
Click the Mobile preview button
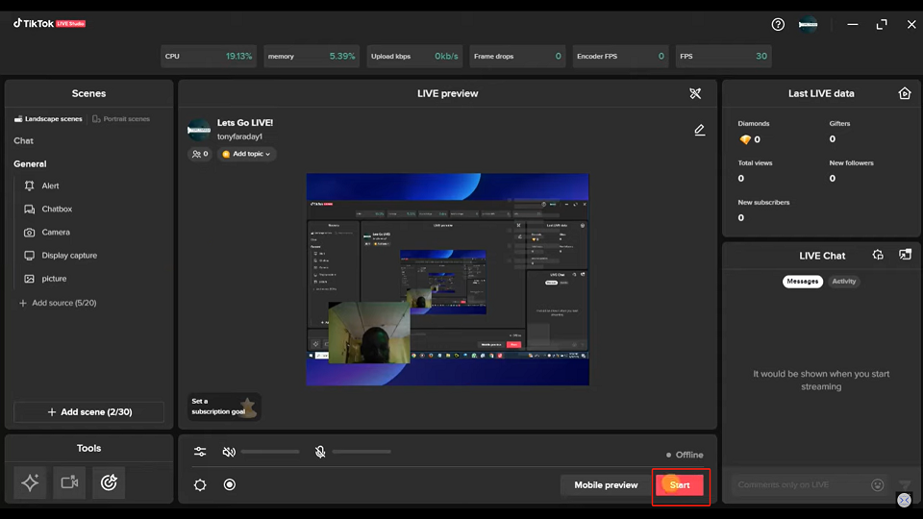pos(606,484)
